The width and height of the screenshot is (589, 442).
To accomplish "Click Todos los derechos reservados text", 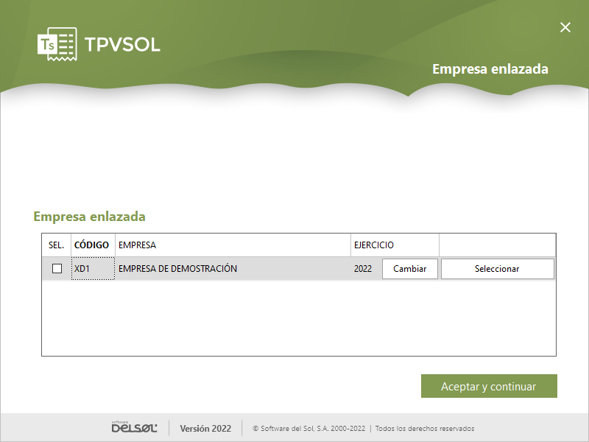I will pos(425,429).
